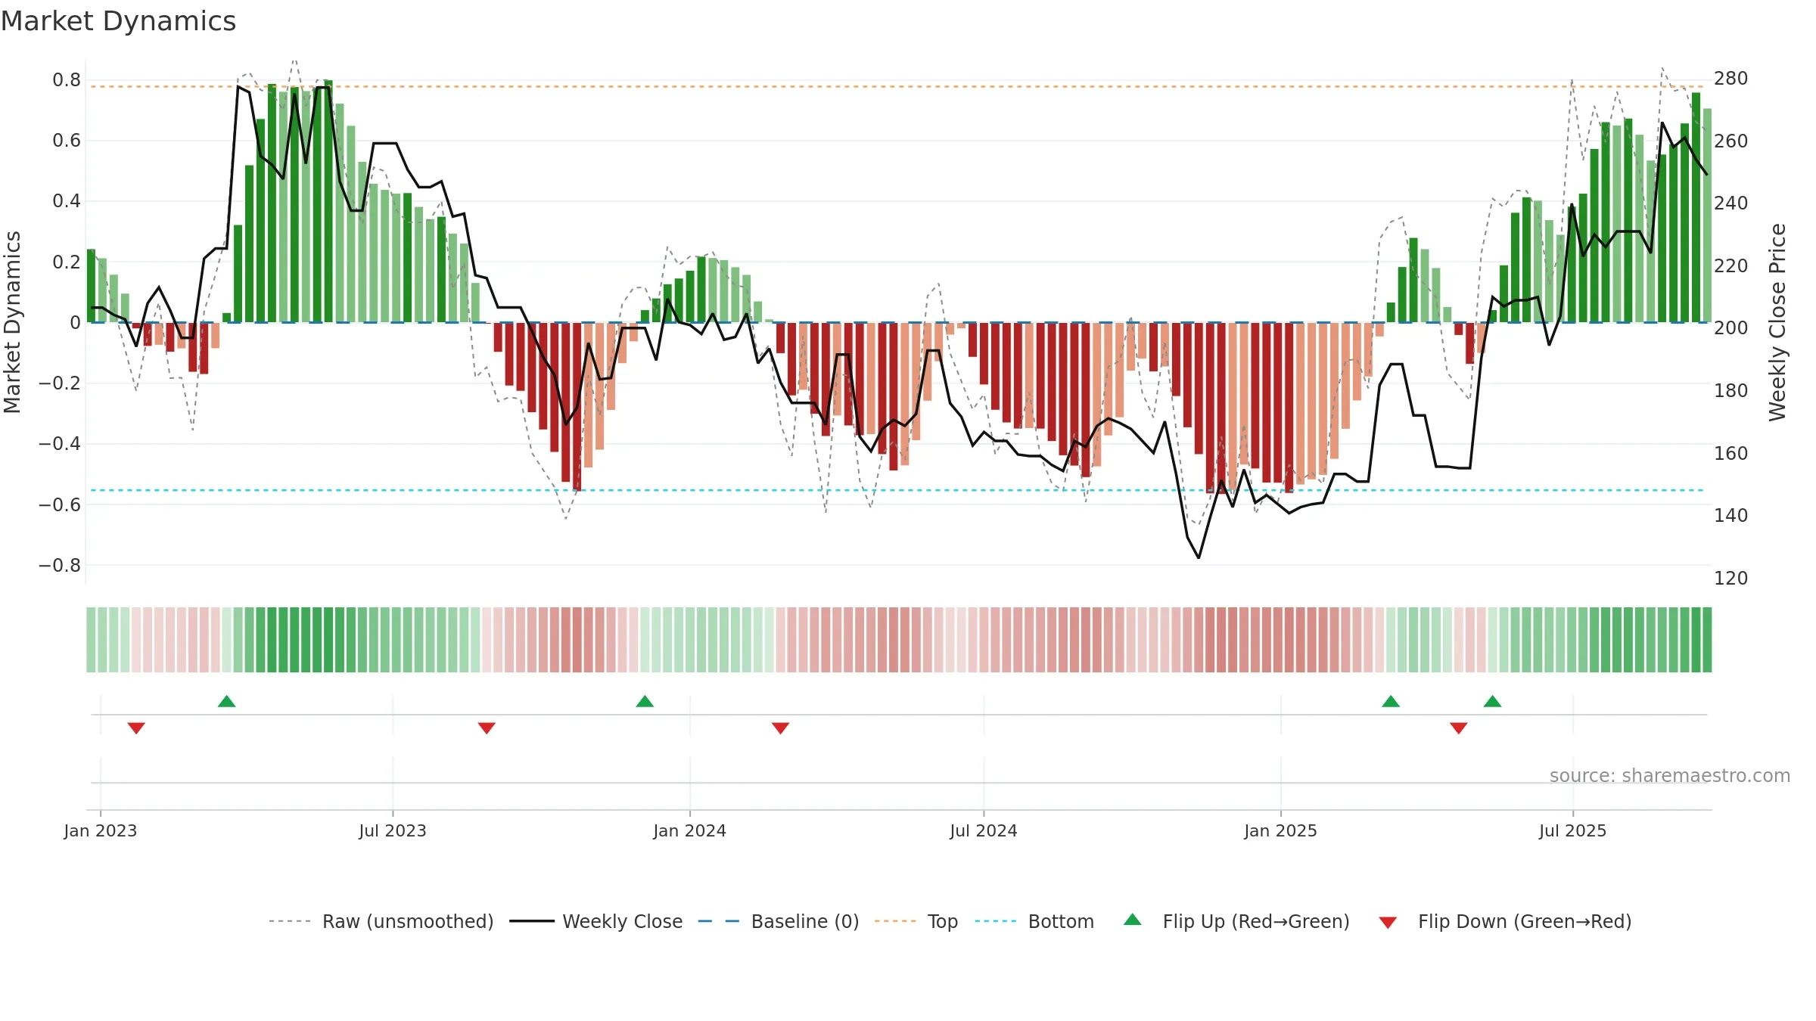This screenshot has width=1816, height=1021.
Task: Click the flip-down marker after Jan 2024
Action: tap(780, 728)
